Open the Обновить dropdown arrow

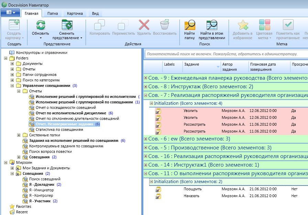tap(41, 38)
